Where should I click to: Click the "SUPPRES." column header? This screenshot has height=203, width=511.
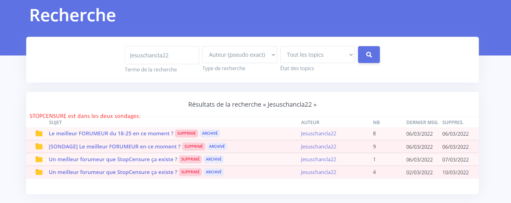453,123
